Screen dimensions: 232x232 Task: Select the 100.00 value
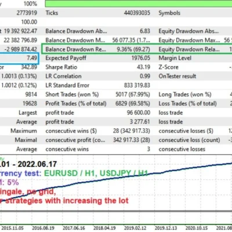[29, 22]
